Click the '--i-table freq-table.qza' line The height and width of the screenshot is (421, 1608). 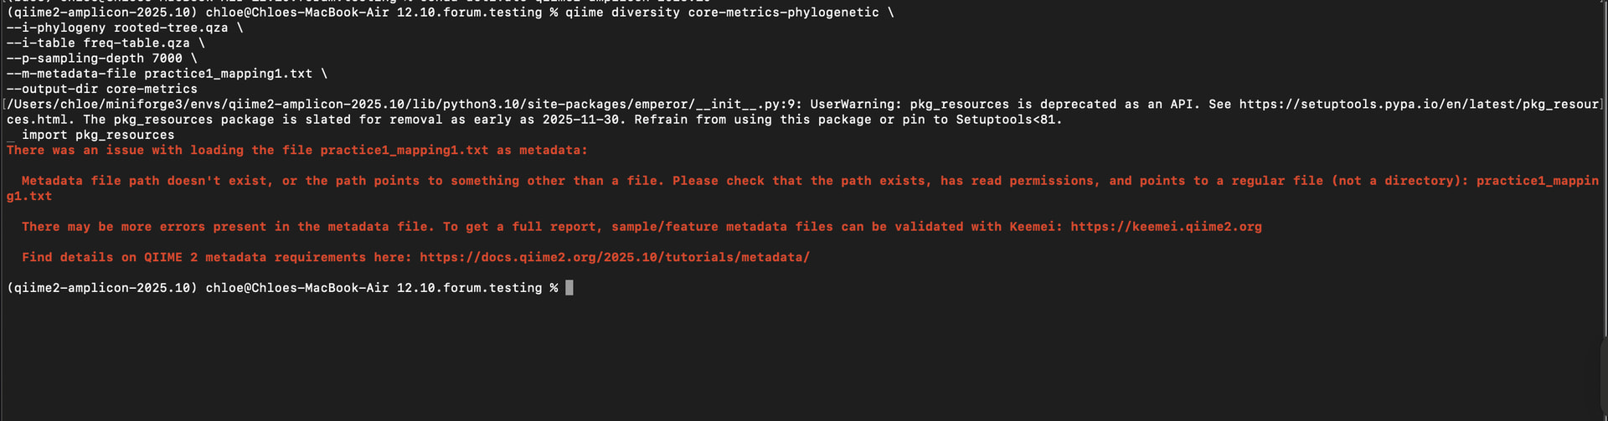(105, 44)
